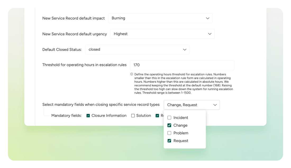Viewport: 291px width, 168px height.
Task: Click the chevron arrow beside "Change, Request"
Action: [215, 105]
